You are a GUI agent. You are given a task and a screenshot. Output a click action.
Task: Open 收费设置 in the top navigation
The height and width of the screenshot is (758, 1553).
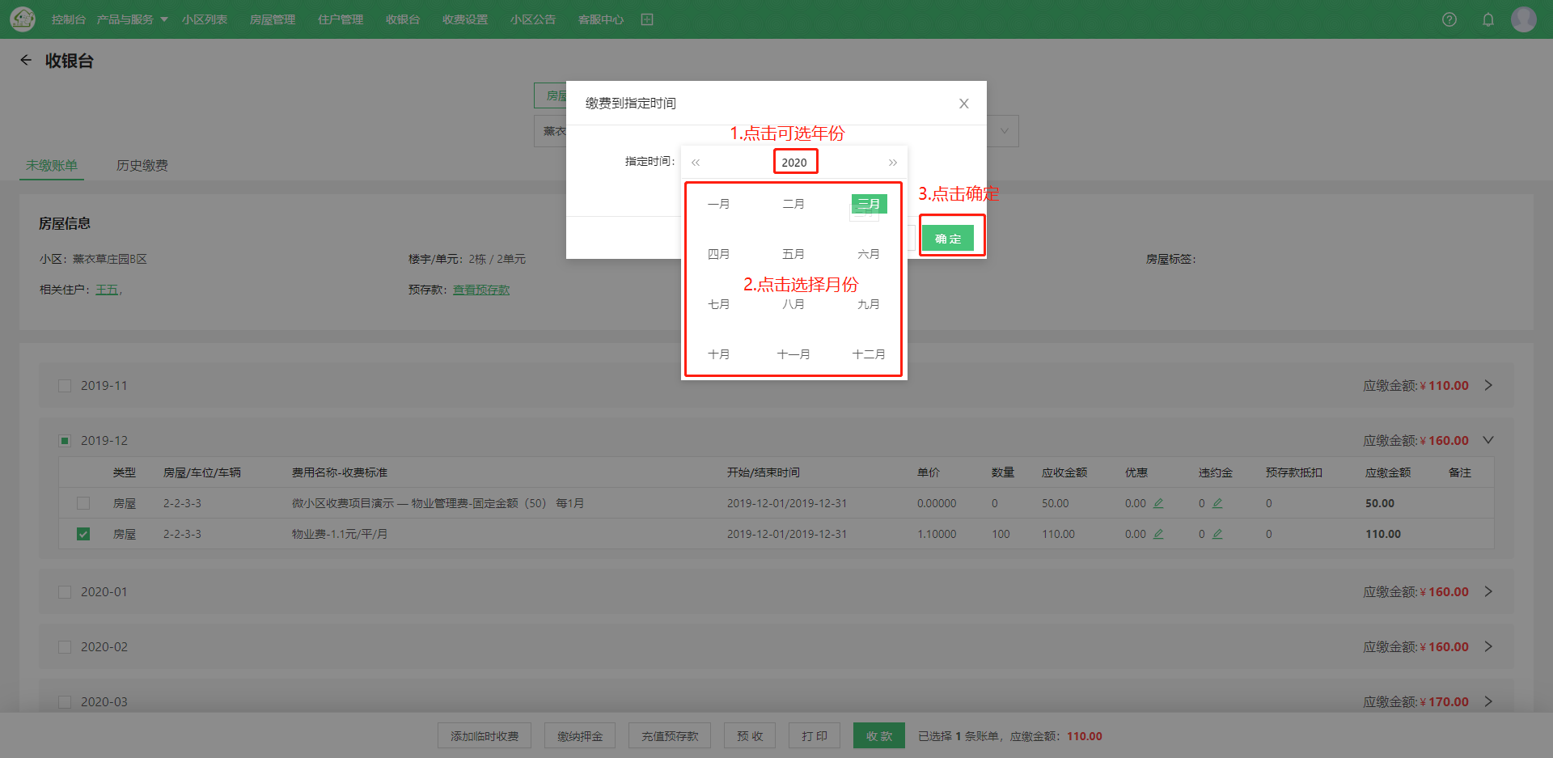[x=465, y=19]
